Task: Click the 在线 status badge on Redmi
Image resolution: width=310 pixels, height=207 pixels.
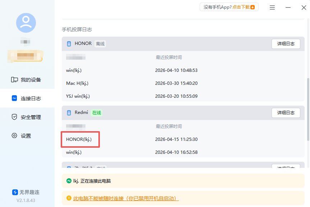Action: (x=97, y=113)
